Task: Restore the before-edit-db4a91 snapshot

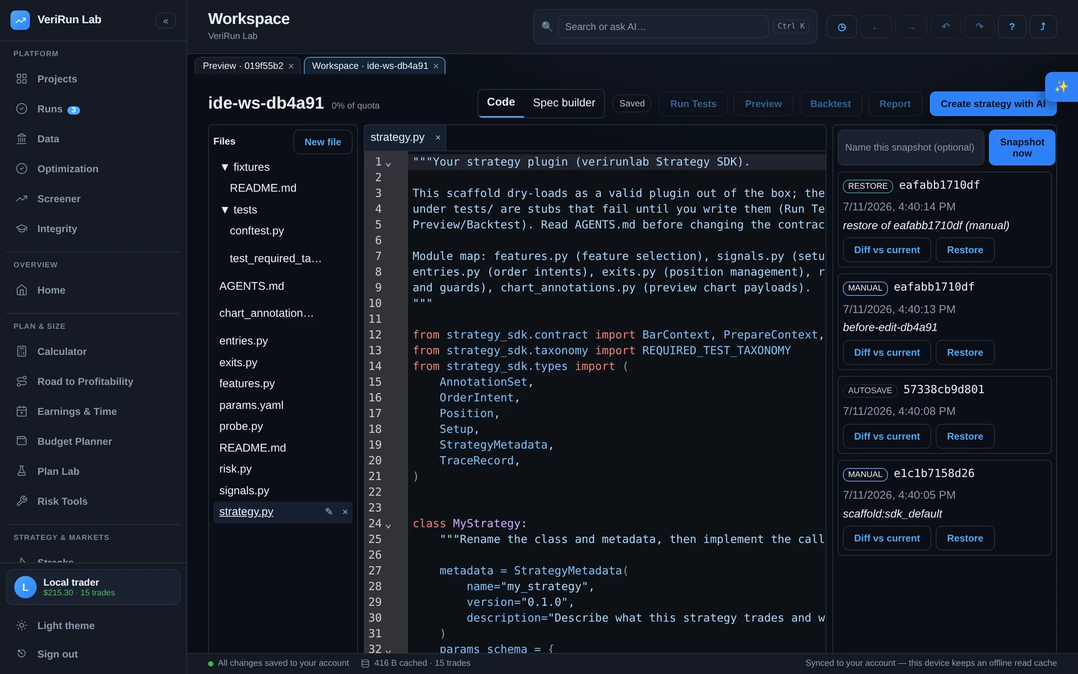Action: [965, 353]
